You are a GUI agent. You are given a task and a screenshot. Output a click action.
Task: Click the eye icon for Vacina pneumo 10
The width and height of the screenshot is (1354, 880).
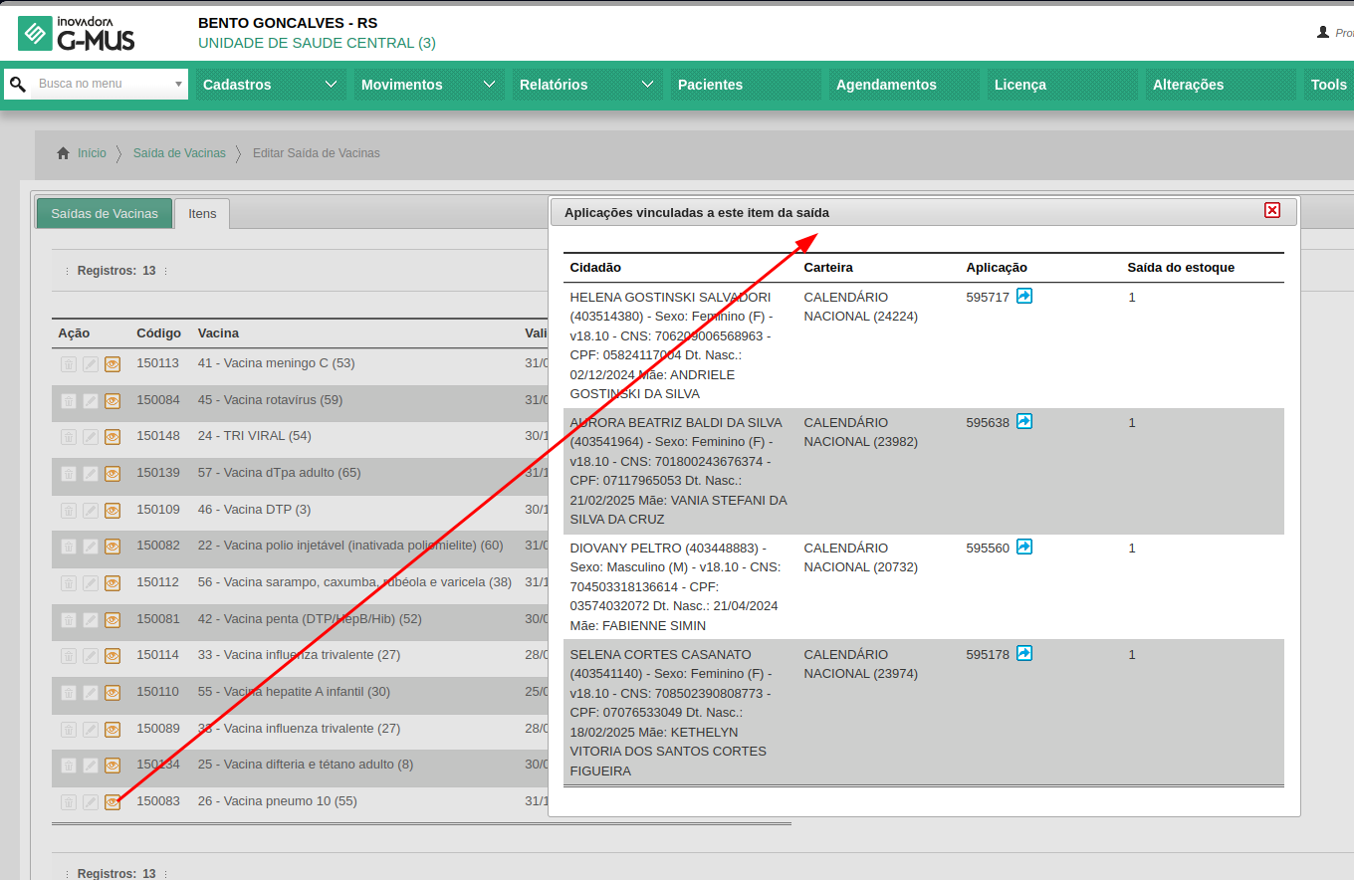(x=113, y=802)
